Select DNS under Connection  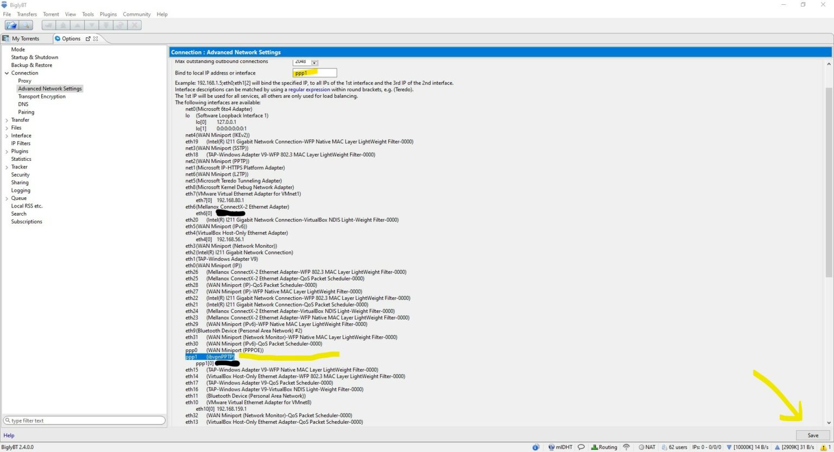[x=23, y=104]
